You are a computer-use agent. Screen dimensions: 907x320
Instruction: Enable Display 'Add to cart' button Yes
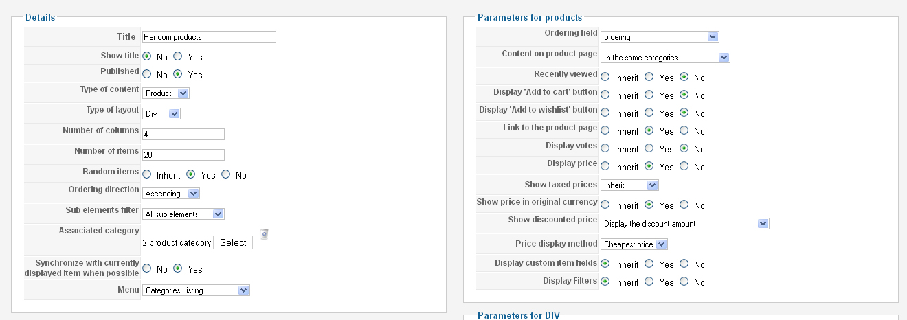649,95
